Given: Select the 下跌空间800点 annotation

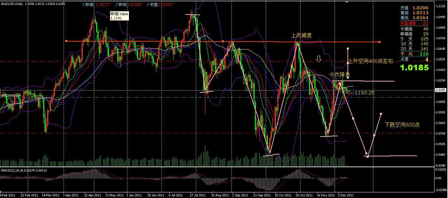Looking at the screenshot, I should [402, 125].
